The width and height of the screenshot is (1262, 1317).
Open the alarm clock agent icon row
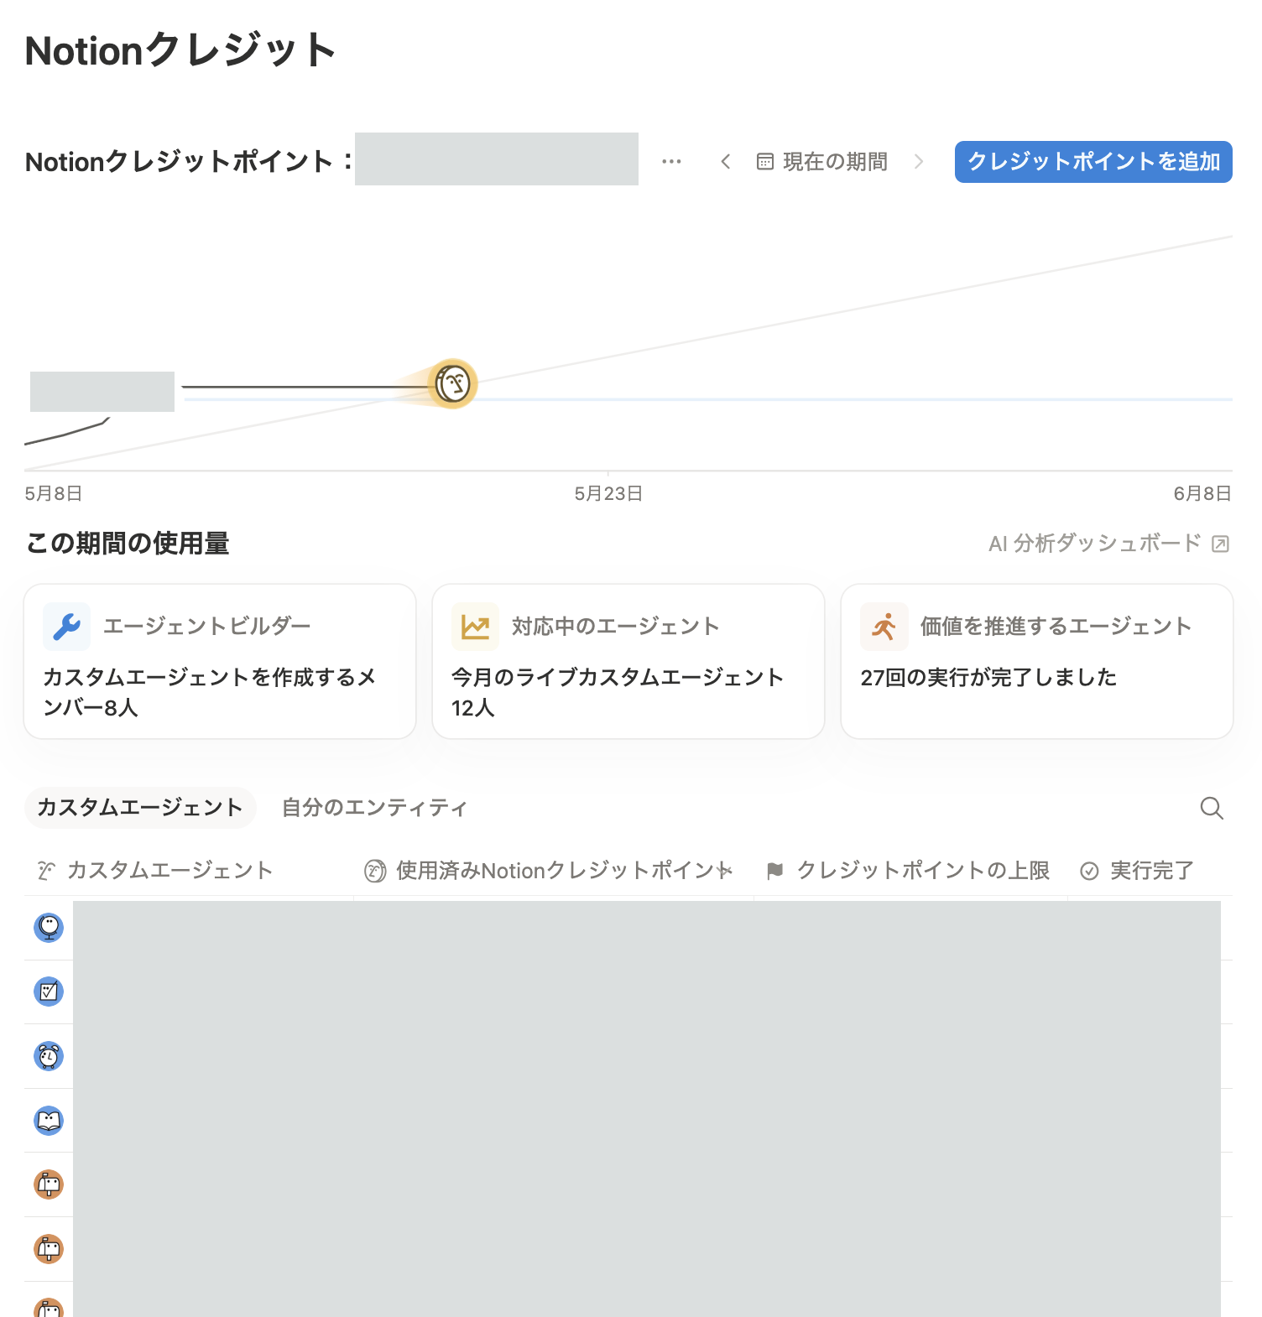click(x=49, y=1056)
